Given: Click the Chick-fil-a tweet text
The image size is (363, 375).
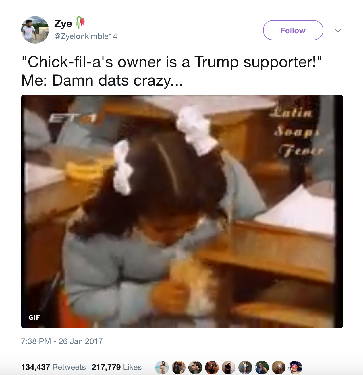Looking at the screenshot, I should (x=172, y=71).
